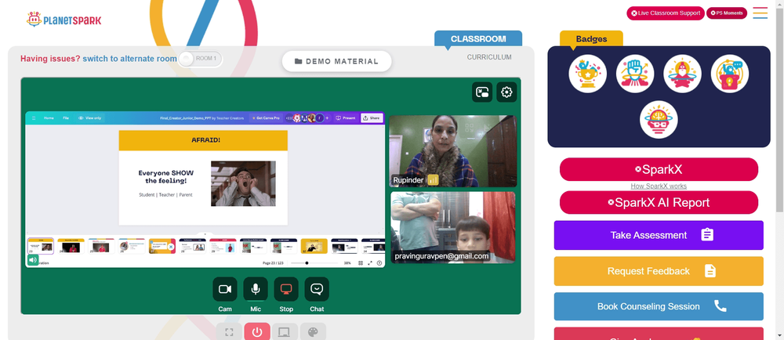Stop screen sharing with Stop button
This screenshot has width=784, height=340.
[x=286, y=289]
